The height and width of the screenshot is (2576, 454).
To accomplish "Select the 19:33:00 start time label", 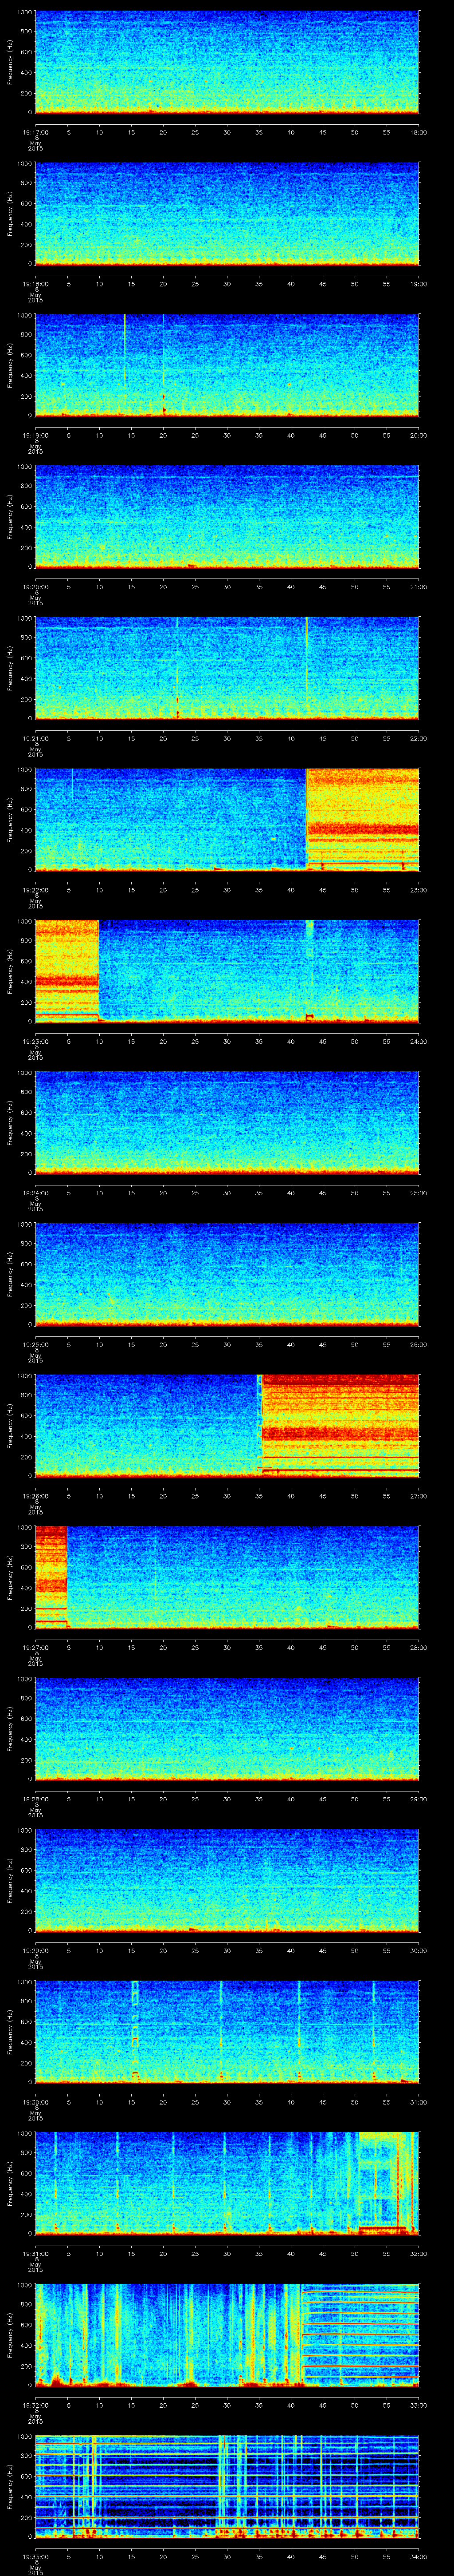I will tap(35, 2556).
